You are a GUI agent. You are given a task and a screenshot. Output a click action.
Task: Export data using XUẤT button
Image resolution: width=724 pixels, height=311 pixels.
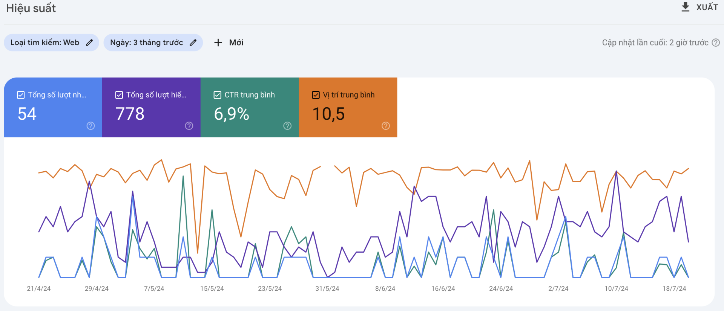[707, 7]
